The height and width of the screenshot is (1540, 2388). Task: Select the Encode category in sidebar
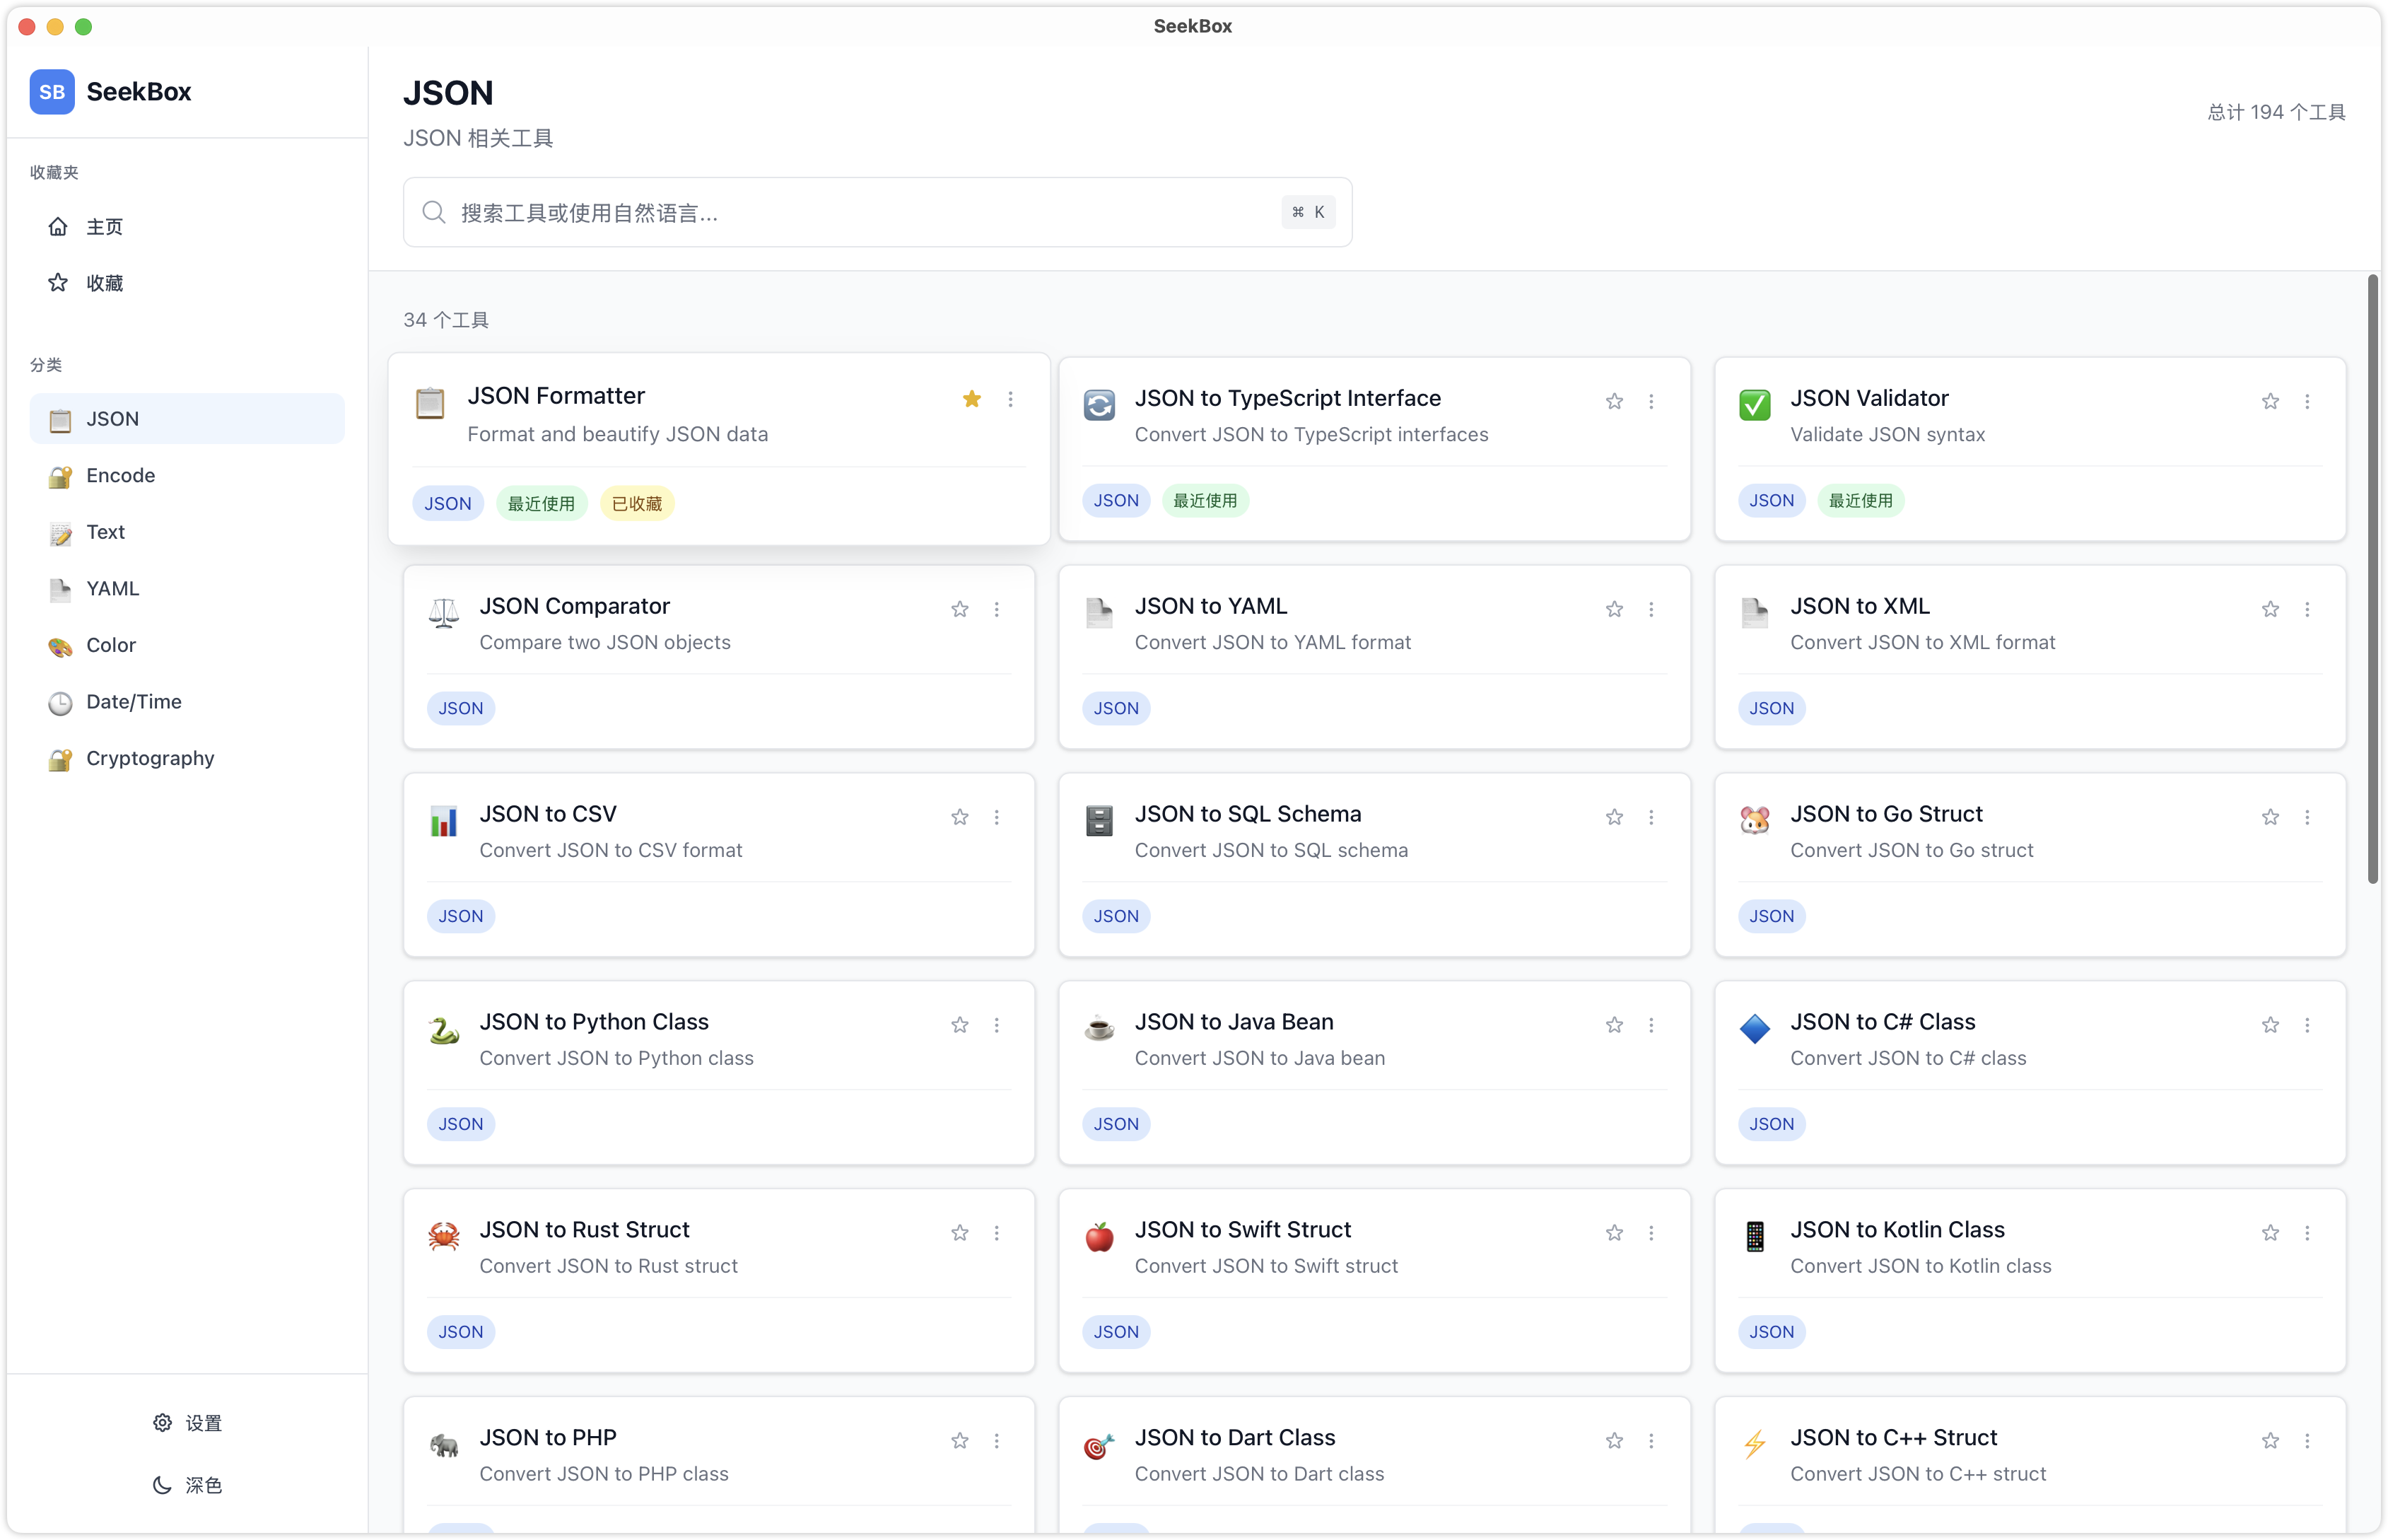pos(120,476)
